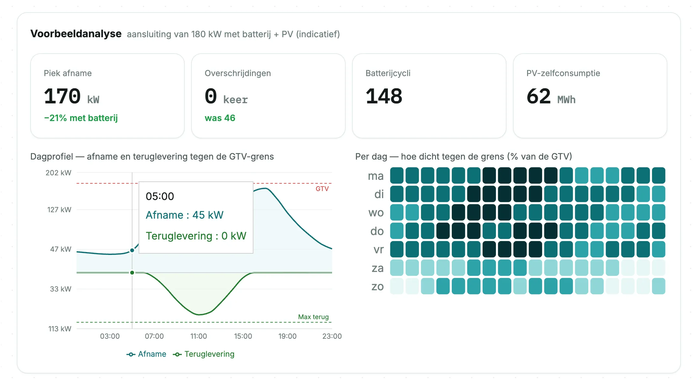The image size is (697, 384).
Task: Click the '−21% met batterij' note
Action: point(81,118)
